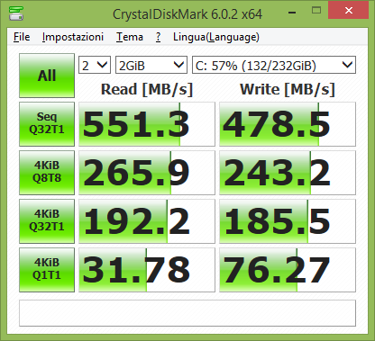Click the 4KiB Q1T1 write value 76.27
This screenshot has width=375, height=341.
[288, 270]
